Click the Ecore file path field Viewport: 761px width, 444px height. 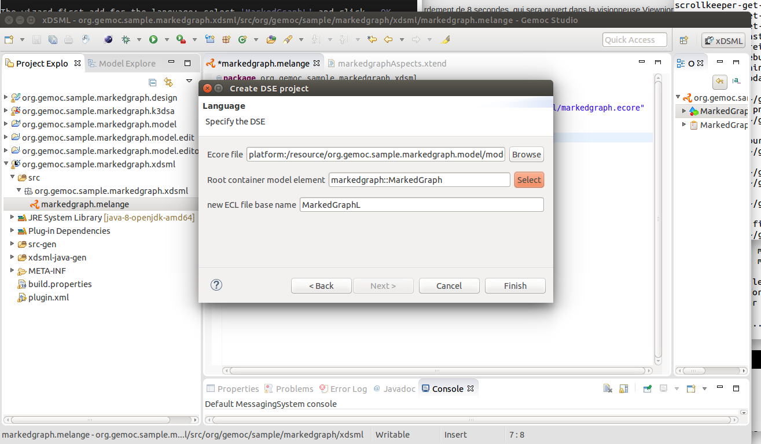(376, 155)
